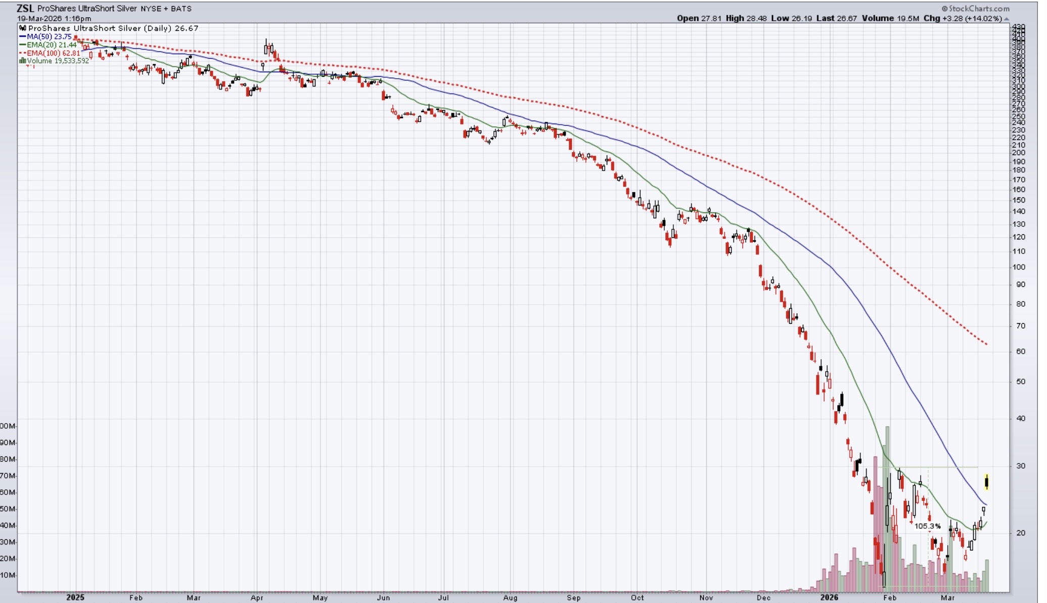Click the "Jul" month label on the date axis
1047x603 pixels.
[x=443, y=597]
